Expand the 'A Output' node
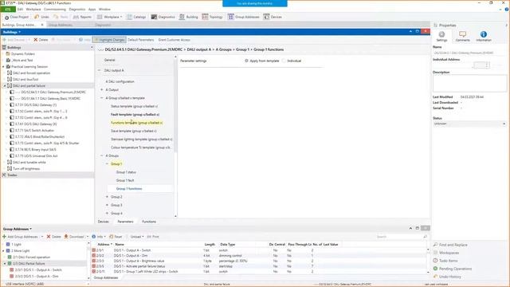The image size is (510, 287). (102, 89)
